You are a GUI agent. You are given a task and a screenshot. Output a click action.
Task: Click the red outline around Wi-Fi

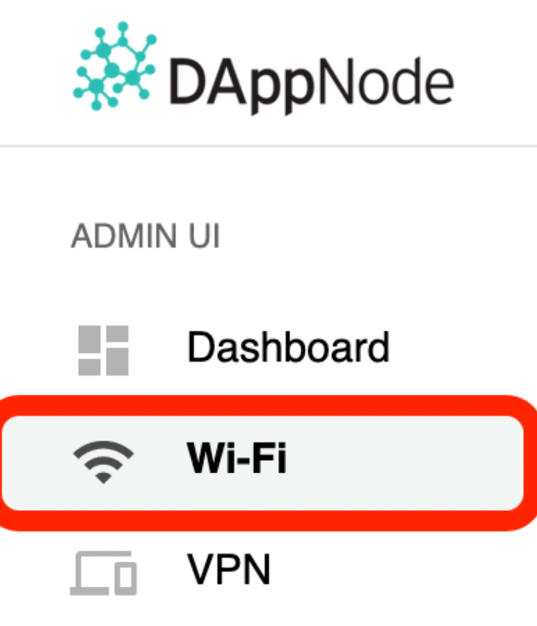click(268, 405)
